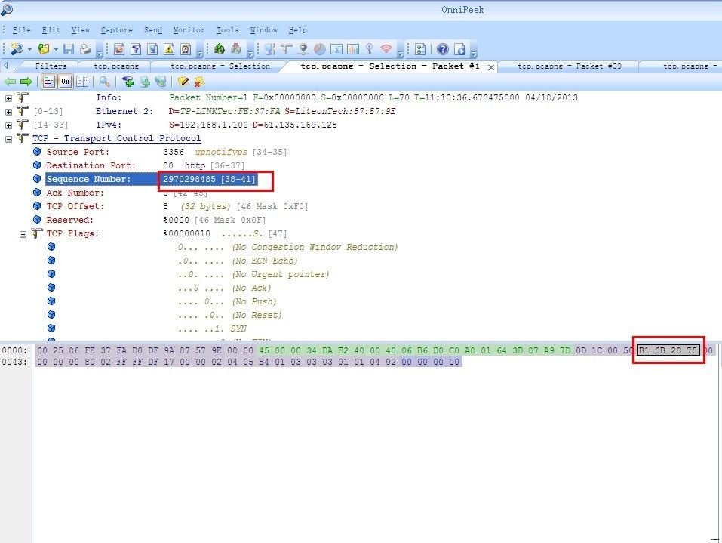Toggle the 0x hex view button

[x=66, y=82]
